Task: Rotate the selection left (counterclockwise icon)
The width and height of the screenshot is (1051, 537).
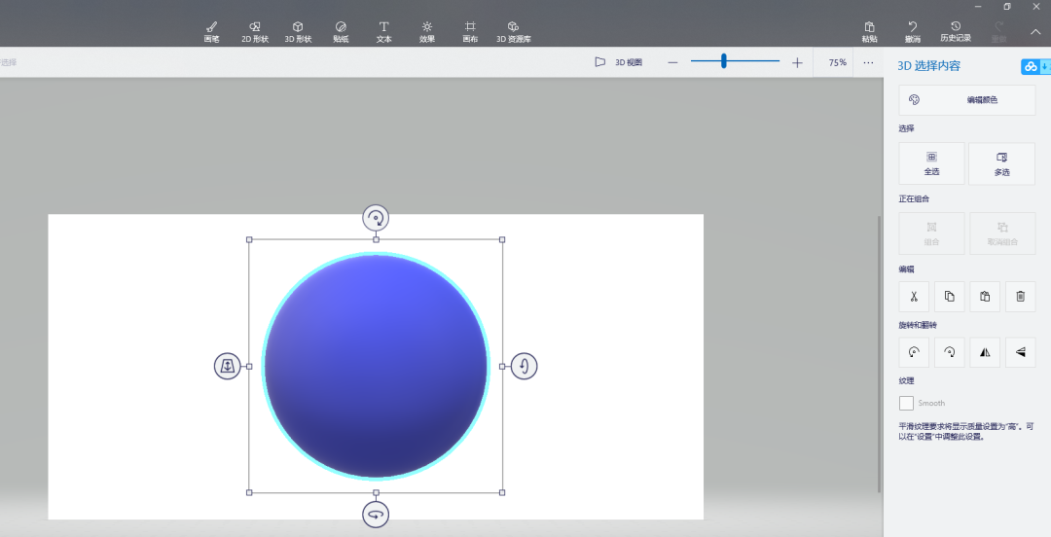Action: pos(914,352)
